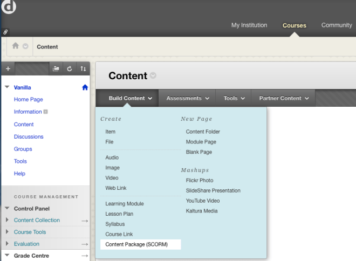This screenshot has width=356, height=261.
Task: Open Home Page in course menu
Action: coord(29,99)
